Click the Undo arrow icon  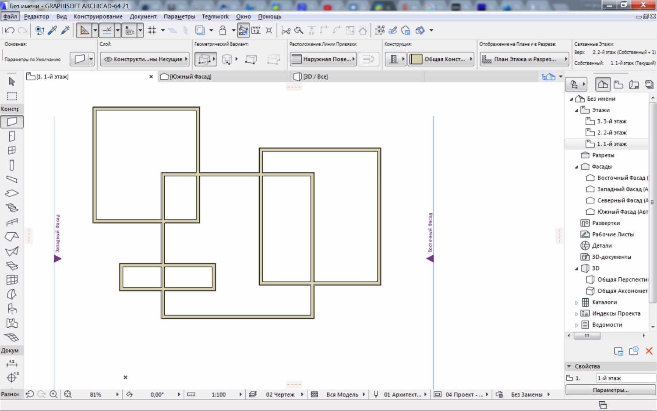(x=9, y=30)
